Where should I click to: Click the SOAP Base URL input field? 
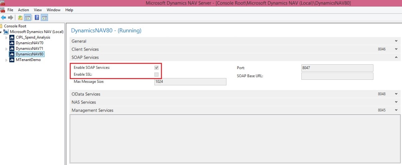tap(337, 76)
